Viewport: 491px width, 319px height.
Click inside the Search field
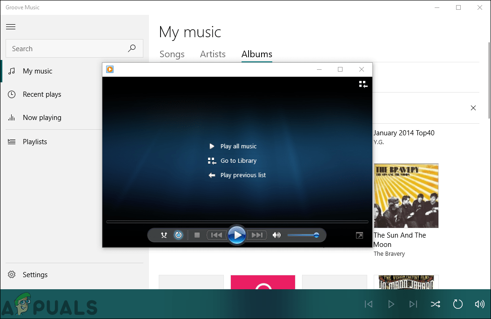coord(70,48)
